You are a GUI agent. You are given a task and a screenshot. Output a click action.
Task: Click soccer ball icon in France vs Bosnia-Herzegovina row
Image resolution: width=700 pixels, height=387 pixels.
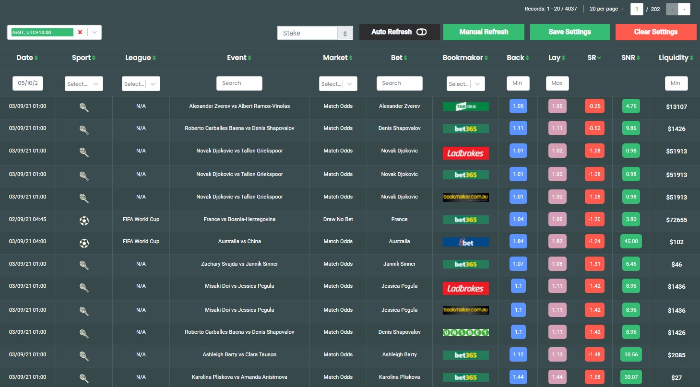click(x=84, y=221)
